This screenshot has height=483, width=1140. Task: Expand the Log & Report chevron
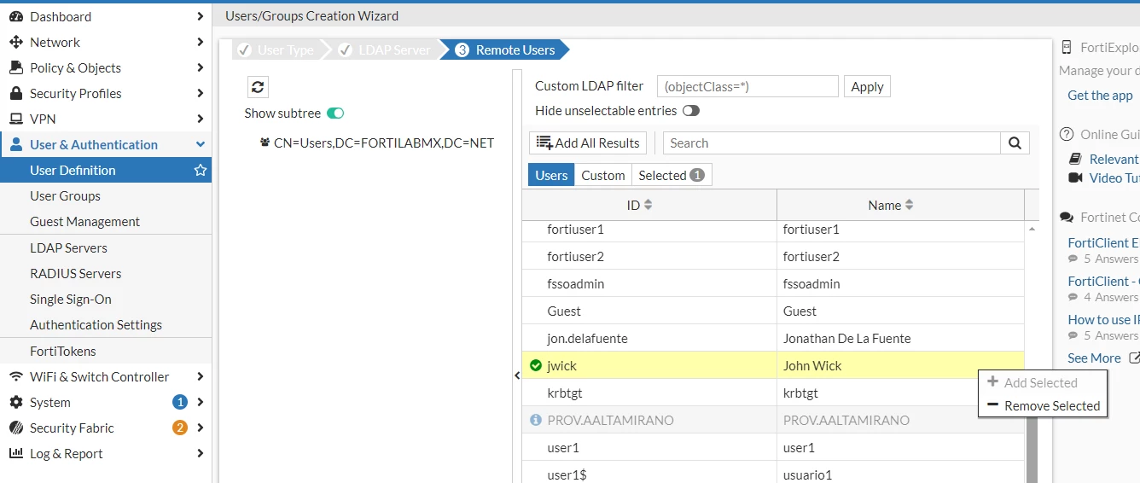pos(200,453)
